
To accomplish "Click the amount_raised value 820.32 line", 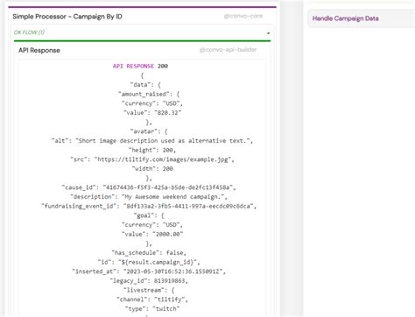I will (152, 113).
